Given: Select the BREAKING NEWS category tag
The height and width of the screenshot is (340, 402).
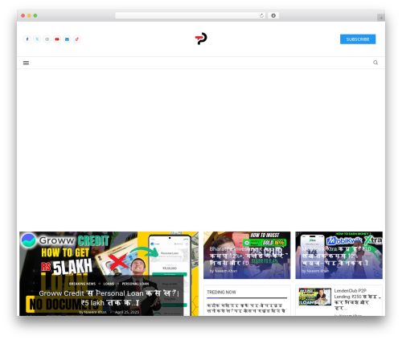Looking at the screenshot, I should coord(82,284).
